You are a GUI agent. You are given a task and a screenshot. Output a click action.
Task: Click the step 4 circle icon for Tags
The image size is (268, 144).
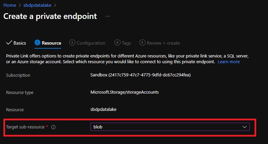[x=117, y=43]
